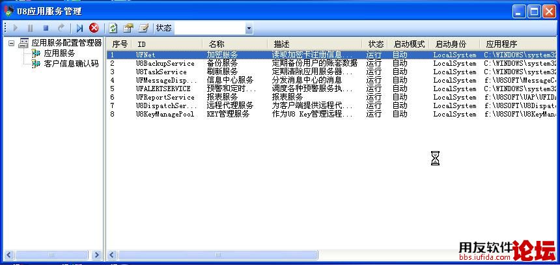Screen dimensions: 560x265
Task: Click the Restart service curved-arrow icon
Action: tap(61, 28)
